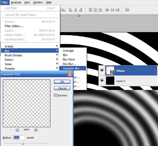Expand the Artistic submenu arrow
158x146 pixels.
pyautogui.click(x=57, y=46)
